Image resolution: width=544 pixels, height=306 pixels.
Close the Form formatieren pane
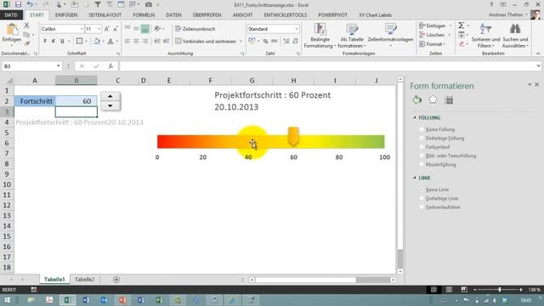click(536, 85)
